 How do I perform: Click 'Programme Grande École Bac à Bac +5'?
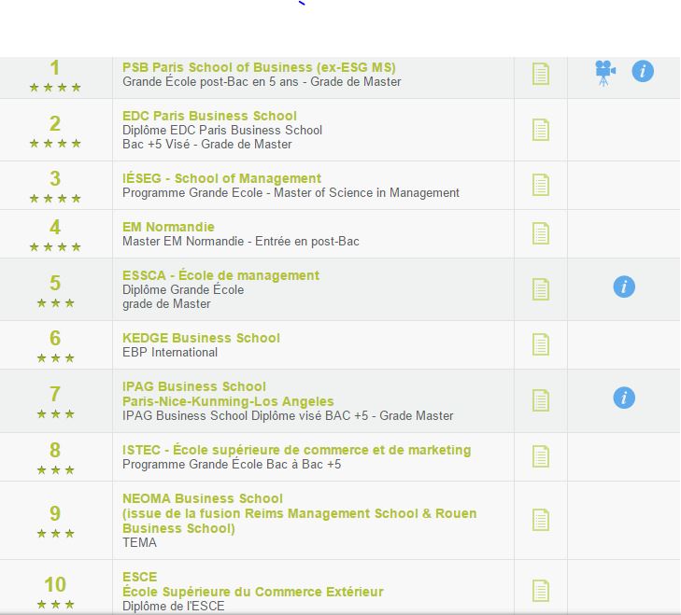[x=232, y=465]
